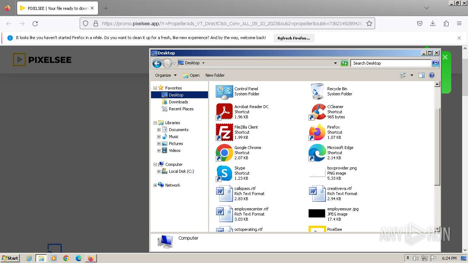This screenshot has width=468, height=263.
Task: Open the recent pages dropdown arrow
Action: pyautogui.click(x=174, y=63)
